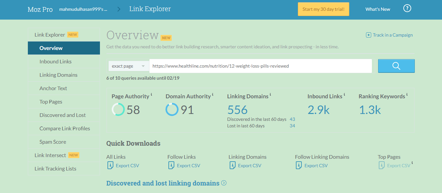Click the Domain Authority info icon
The width and height of the screenshot is (442, 193).
[213, 95]
